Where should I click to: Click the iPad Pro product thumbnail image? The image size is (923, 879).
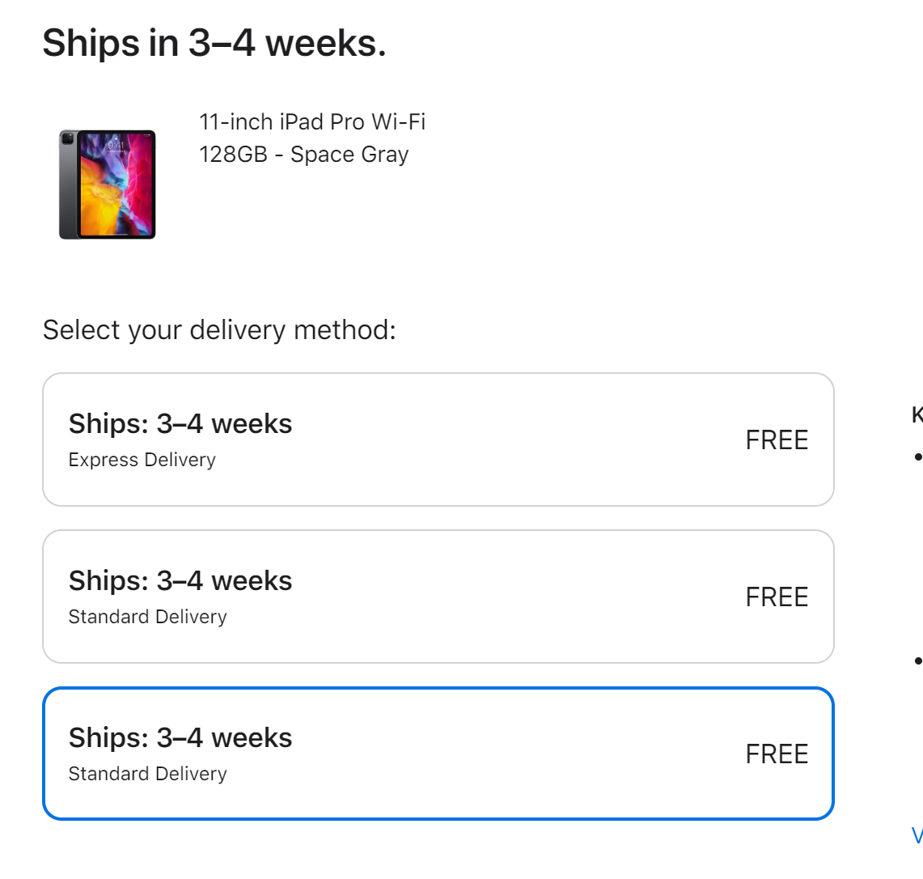107,185
